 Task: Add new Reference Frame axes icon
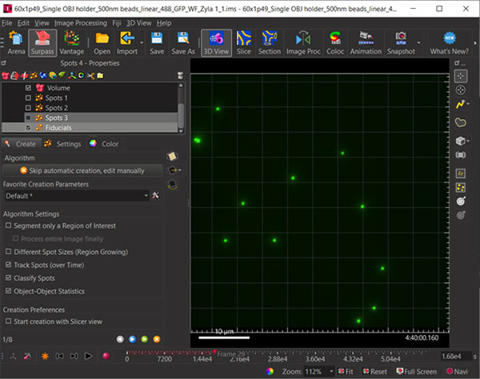[x=72, y=75]
